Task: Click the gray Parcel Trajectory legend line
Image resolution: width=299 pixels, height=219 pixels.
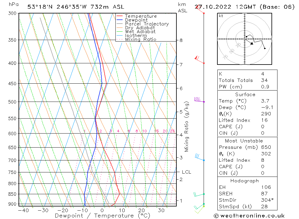Action: click(119, 24)
